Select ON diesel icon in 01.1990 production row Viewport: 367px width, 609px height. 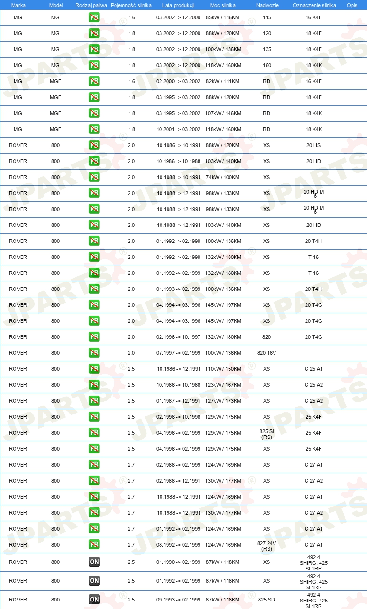tap(94, 562)
